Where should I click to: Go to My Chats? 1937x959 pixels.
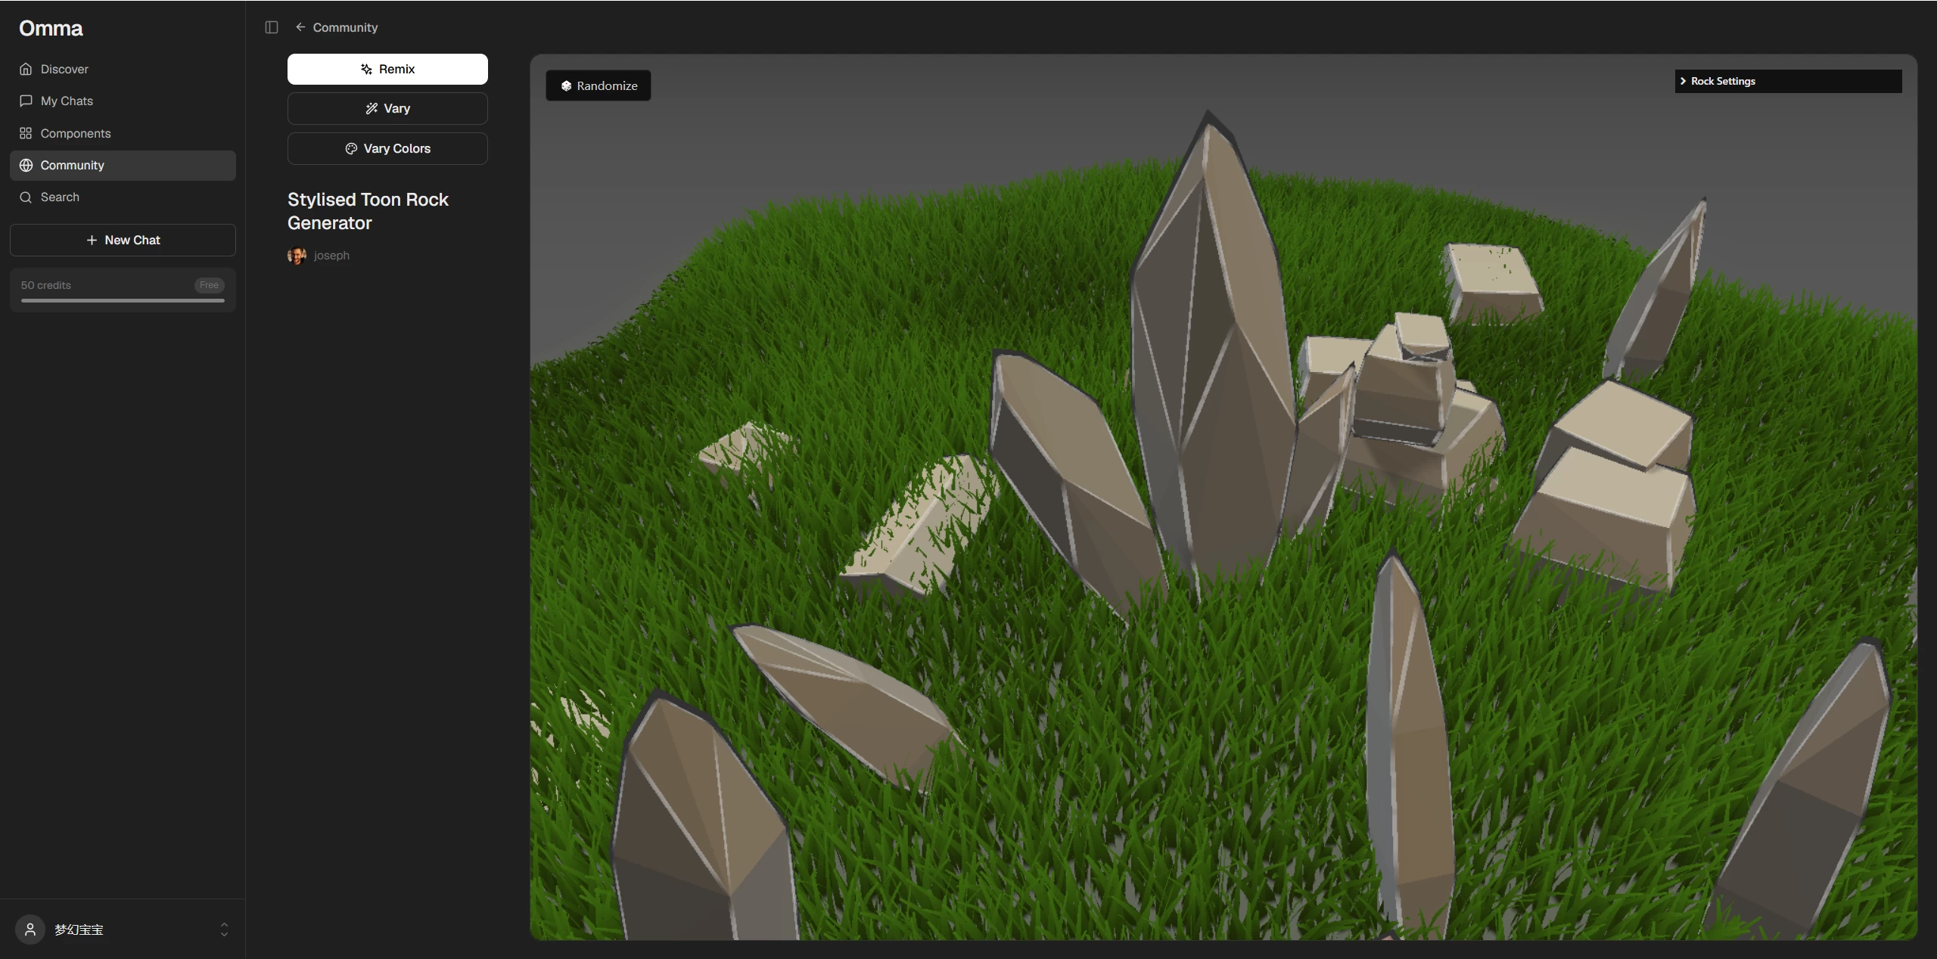point(123,101)
